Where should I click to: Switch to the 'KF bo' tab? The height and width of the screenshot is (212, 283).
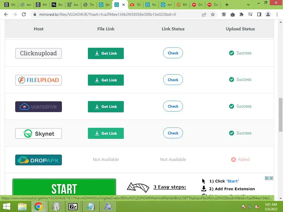click(x=73, y=5)
